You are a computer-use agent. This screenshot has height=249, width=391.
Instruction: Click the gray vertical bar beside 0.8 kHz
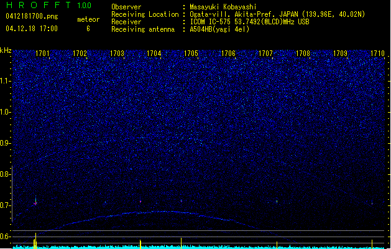pos(12,194)
